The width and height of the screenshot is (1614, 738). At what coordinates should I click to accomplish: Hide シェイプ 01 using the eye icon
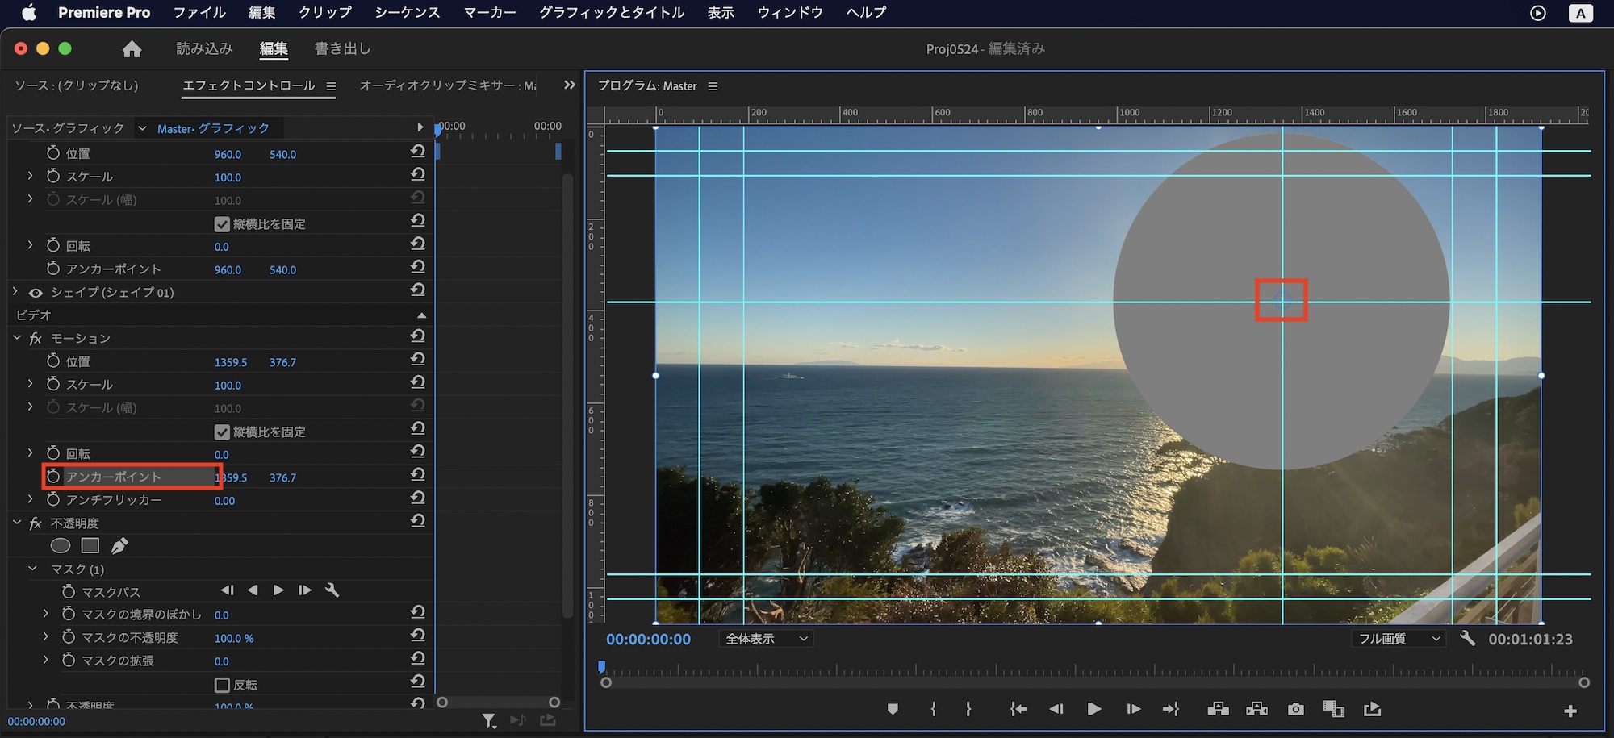pos(36,293)
